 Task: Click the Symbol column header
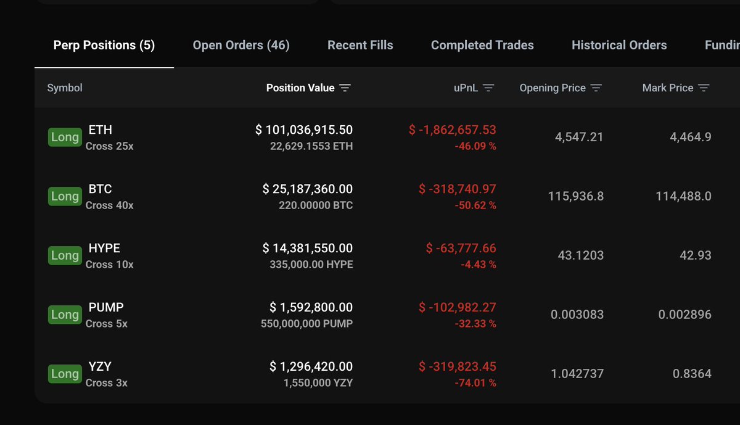tap(65, 88)
